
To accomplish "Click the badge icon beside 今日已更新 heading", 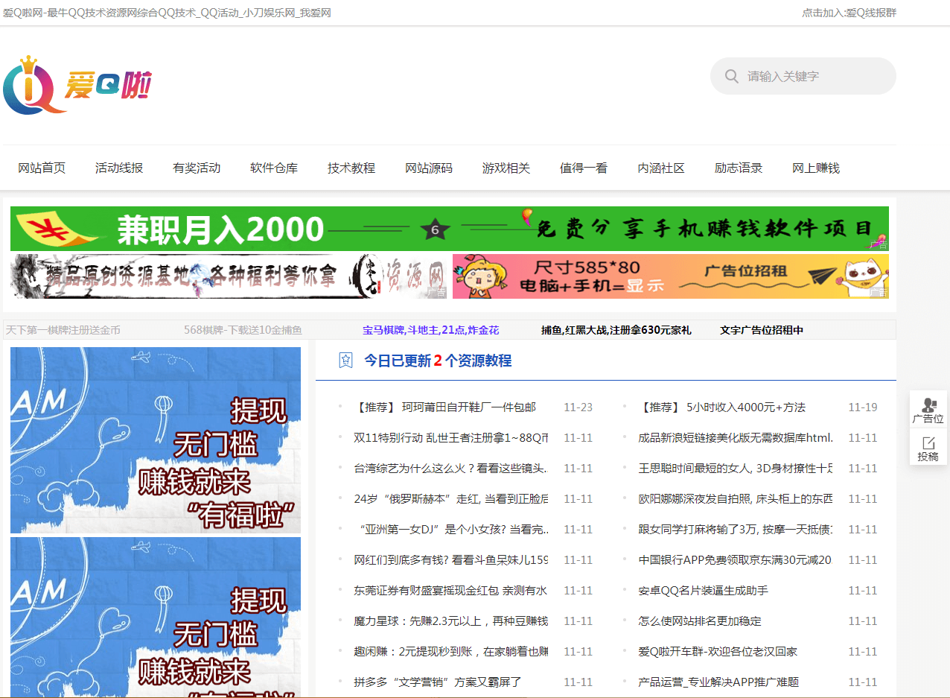I will click(x=345, y=361).
